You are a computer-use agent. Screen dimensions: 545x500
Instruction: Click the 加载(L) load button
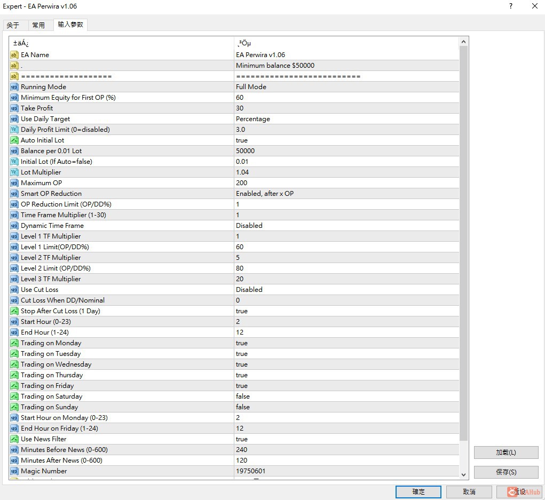(505, 453)
